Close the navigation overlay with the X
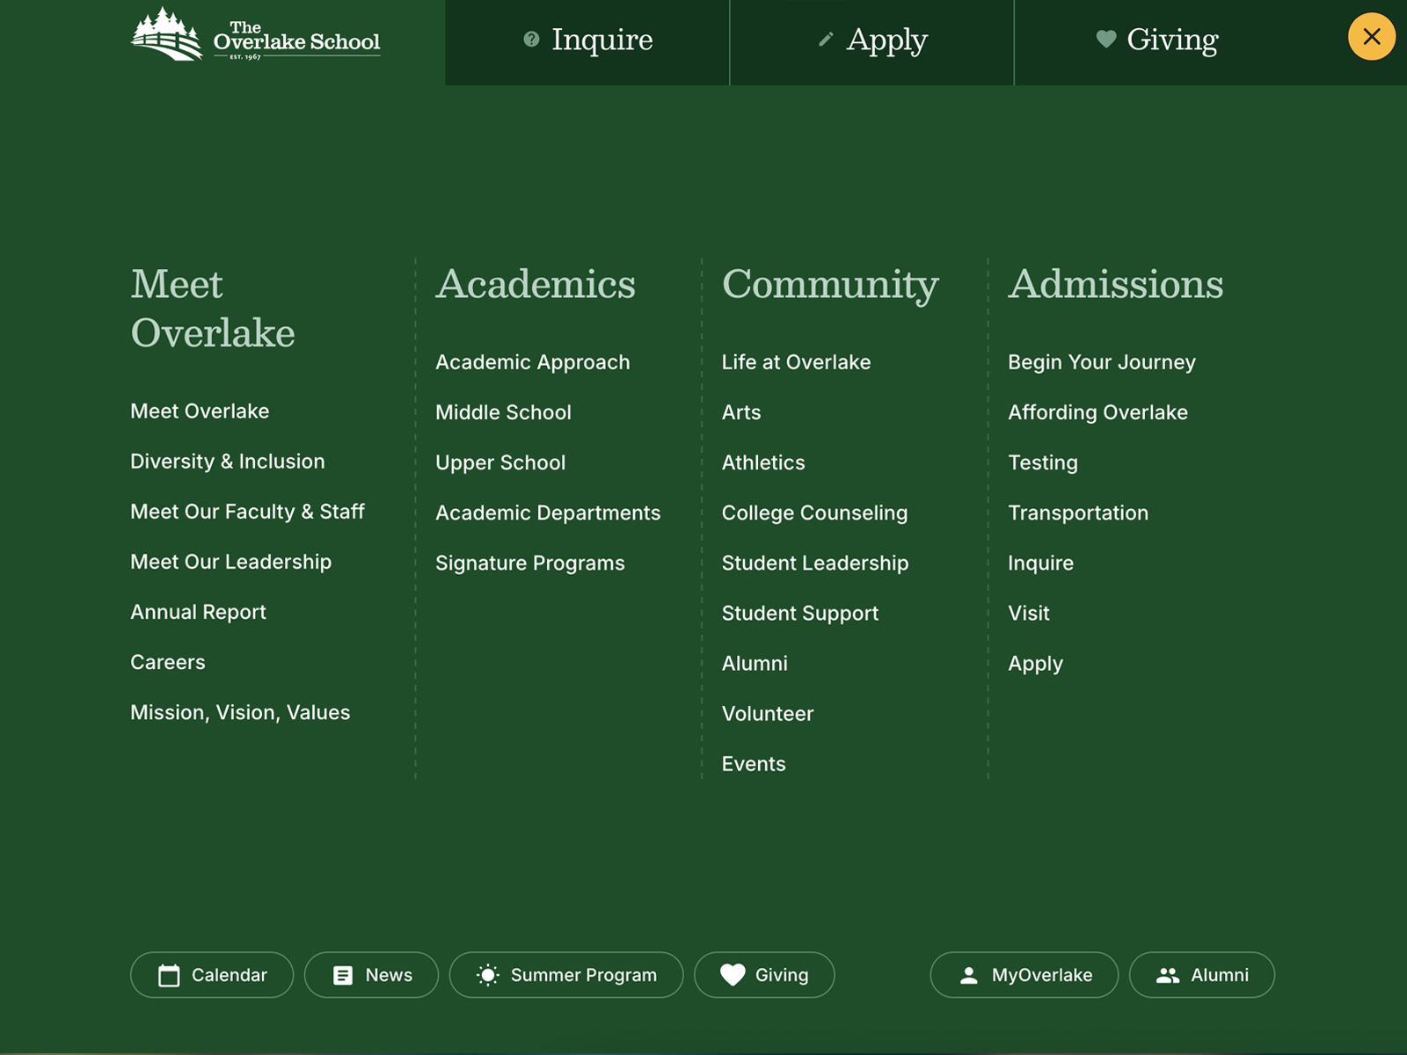The width and height of the screenshot is (1407, 1055). [x=1371, y=36]
